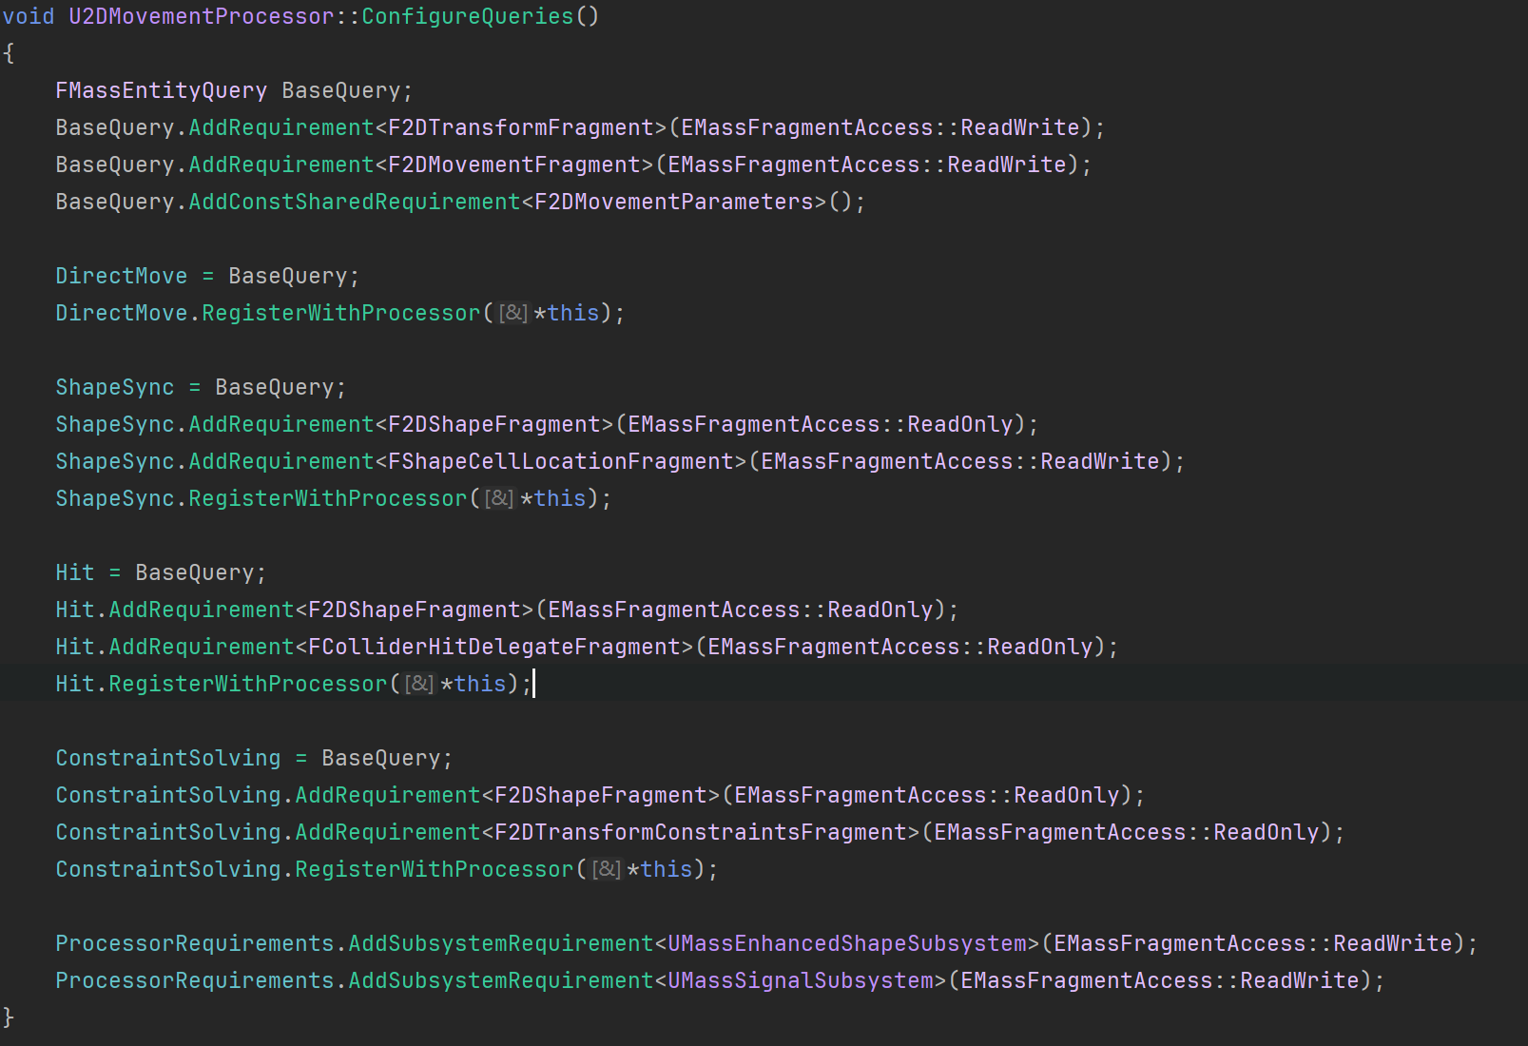Click the AddConstSharedRequirement method call
Image resolution: width=1528 pixels, height=1046 pixels.
pos(355,202)
